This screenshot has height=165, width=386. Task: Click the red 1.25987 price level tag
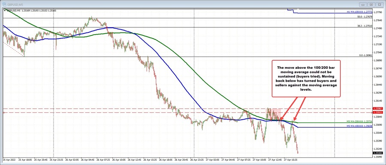378,108
